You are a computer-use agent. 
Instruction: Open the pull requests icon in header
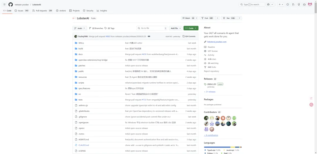tap(293, 4)
